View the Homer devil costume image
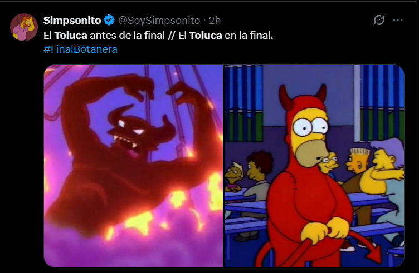This screenshot has width=419, height=273. point(314,166)
